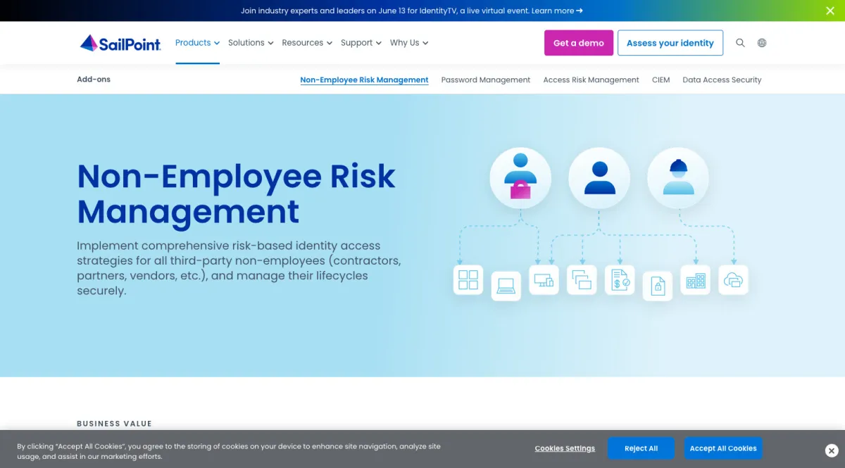The height and width of the screenshot is (468, 845).
Task: Click the Non-Employee Risk Management heading
Action: (x=237, y=194)
